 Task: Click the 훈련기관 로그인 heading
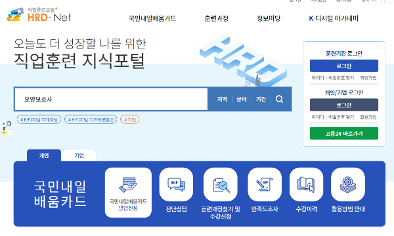coord(344,53)
